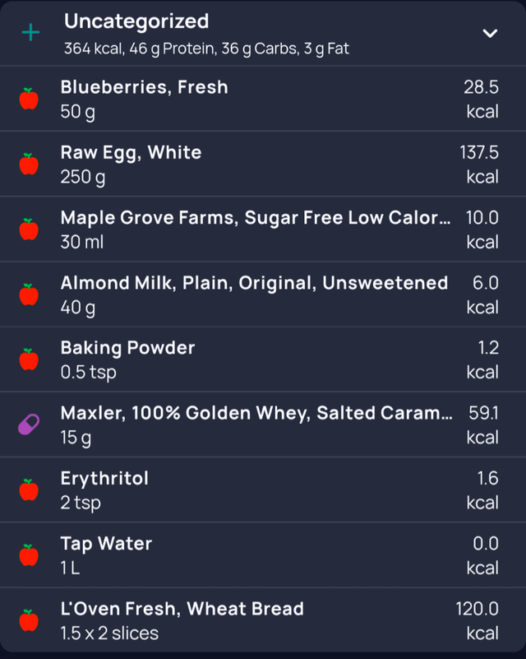526x659 pixels.
Task: Click the apple icon beside Erythritol
Action: 29,490
